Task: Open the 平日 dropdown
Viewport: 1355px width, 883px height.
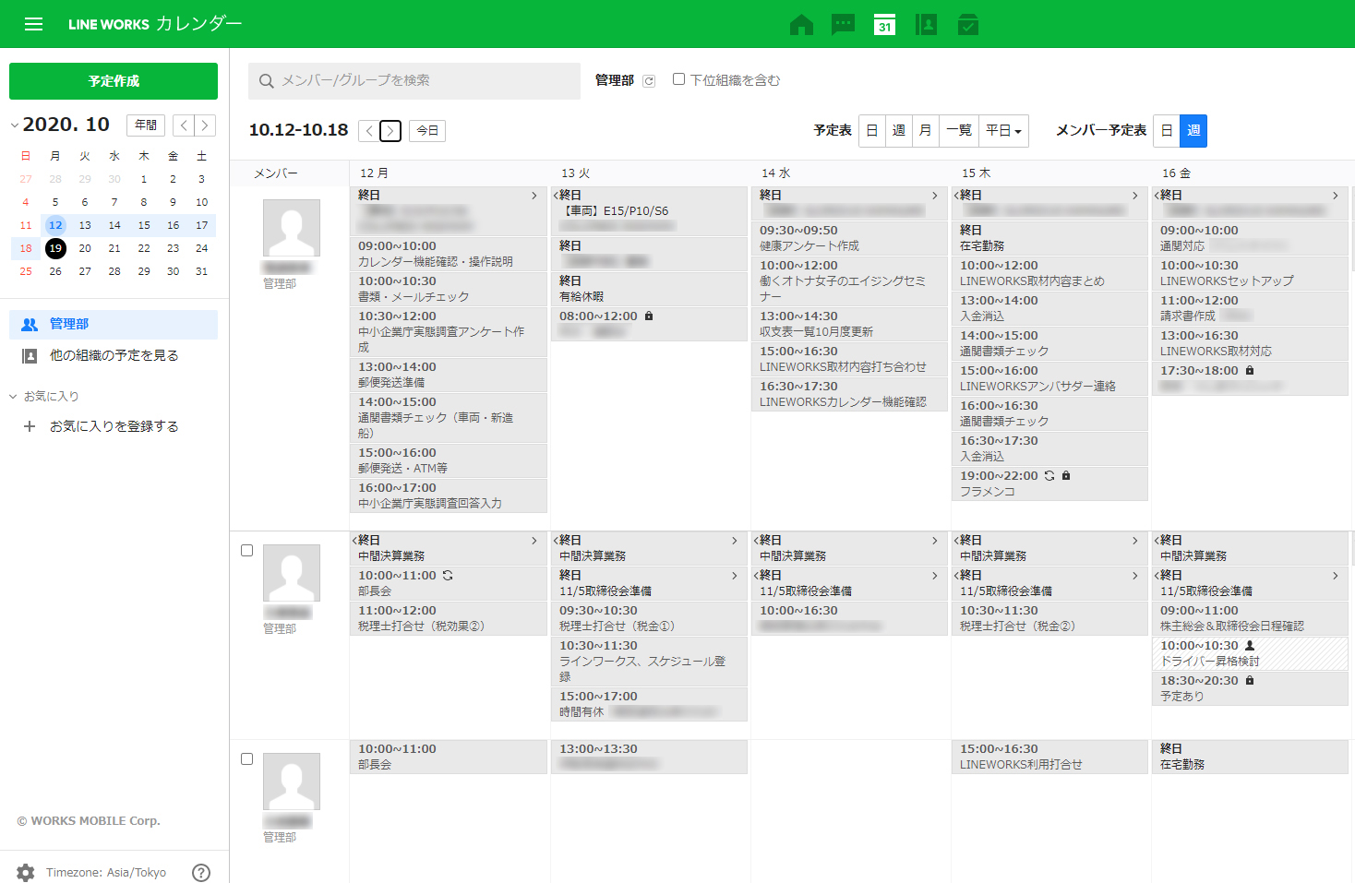Action: [1003, 131]
